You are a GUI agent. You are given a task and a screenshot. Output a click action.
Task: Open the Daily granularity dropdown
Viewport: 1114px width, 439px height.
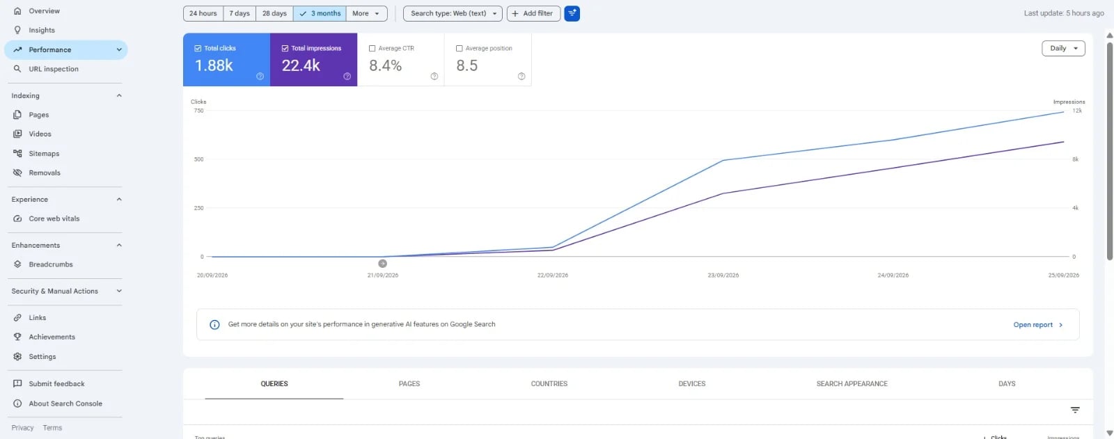(1063, 48)
